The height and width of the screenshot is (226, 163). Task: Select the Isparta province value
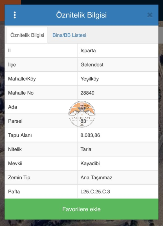[x=88, y=51]
